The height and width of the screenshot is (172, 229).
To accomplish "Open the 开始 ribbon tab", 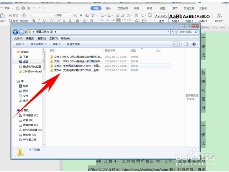I will point(96,8).
